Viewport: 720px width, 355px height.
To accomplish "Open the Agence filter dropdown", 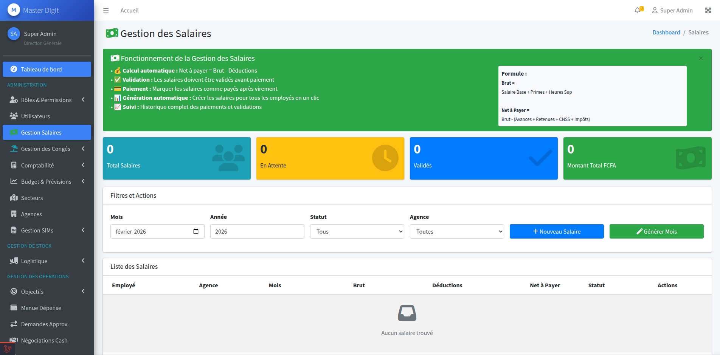I will (457, 231).
